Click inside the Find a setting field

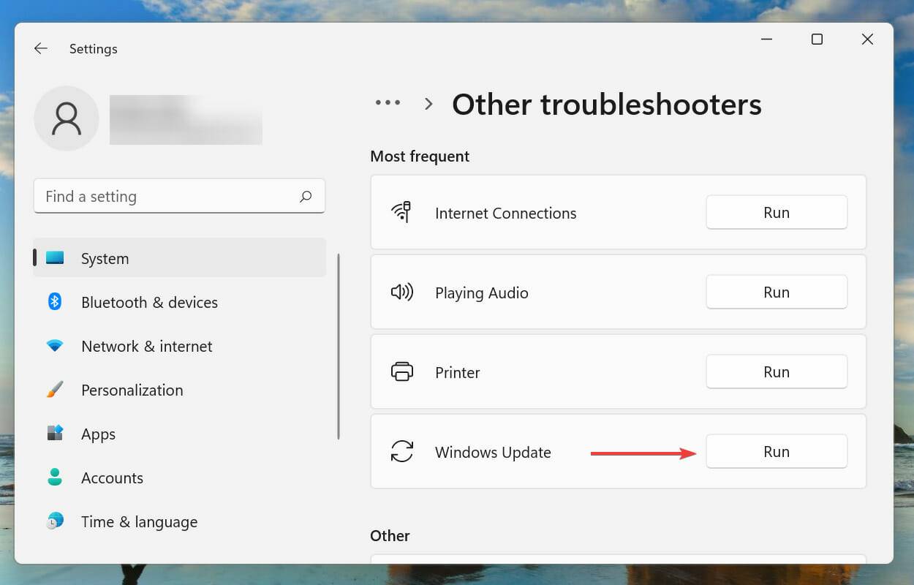[146, 196]
